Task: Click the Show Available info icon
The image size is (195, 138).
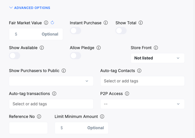Action: (42, 48)
